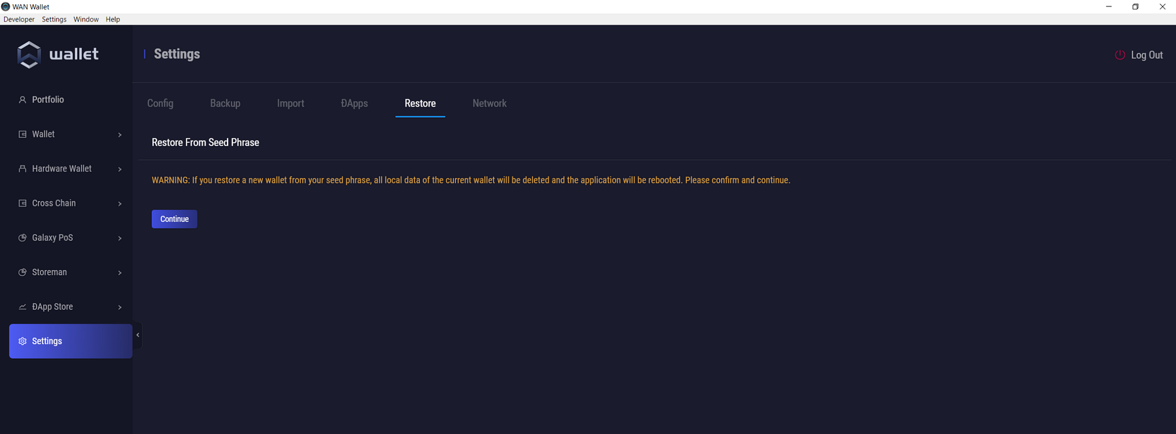
Task: Open the Help menu
Action: click(113, 19)
